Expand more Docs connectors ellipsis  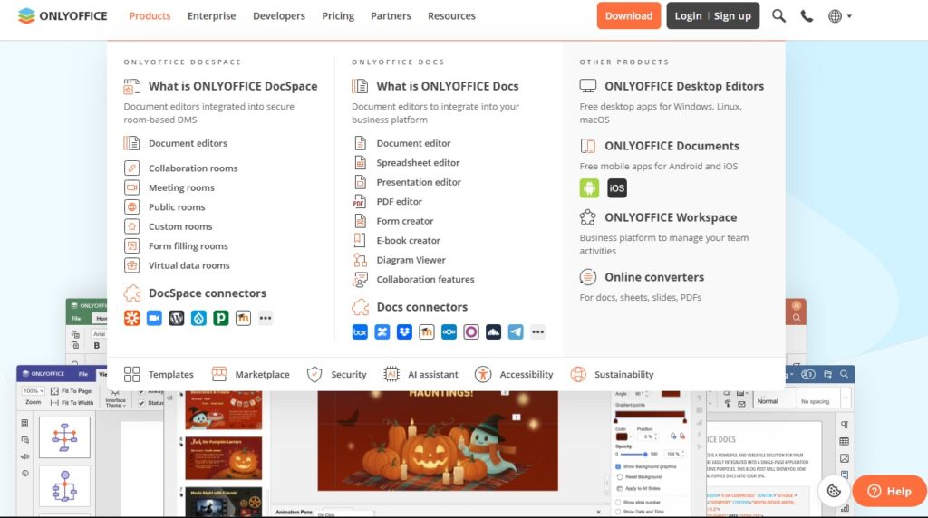click(538, 332)
